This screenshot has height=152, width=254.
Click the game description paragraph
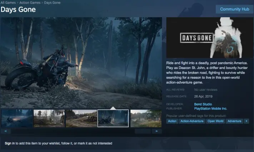pos(207,73)
